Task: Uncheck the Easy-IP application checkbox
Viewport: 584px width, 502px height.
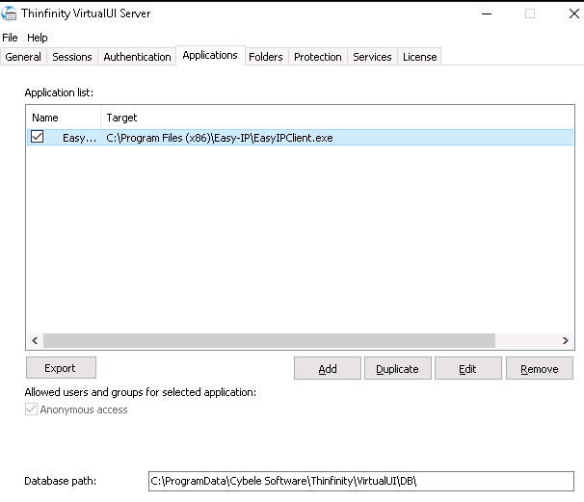Action: pos(38,137)
